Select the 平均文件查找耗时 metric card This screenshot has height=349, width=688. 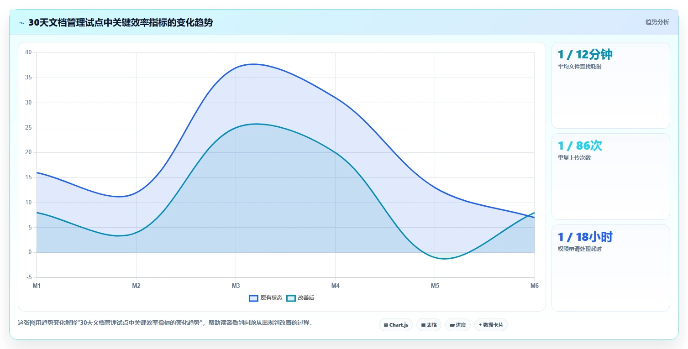point(611,85)
